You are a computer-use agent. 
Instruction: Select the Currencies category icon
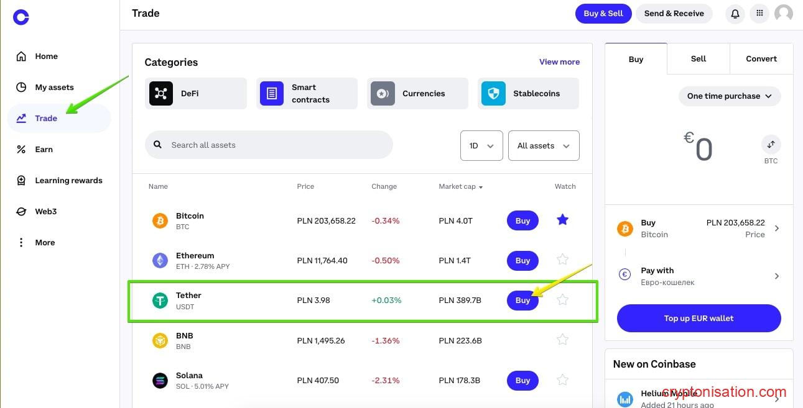(x=382, y=93)
